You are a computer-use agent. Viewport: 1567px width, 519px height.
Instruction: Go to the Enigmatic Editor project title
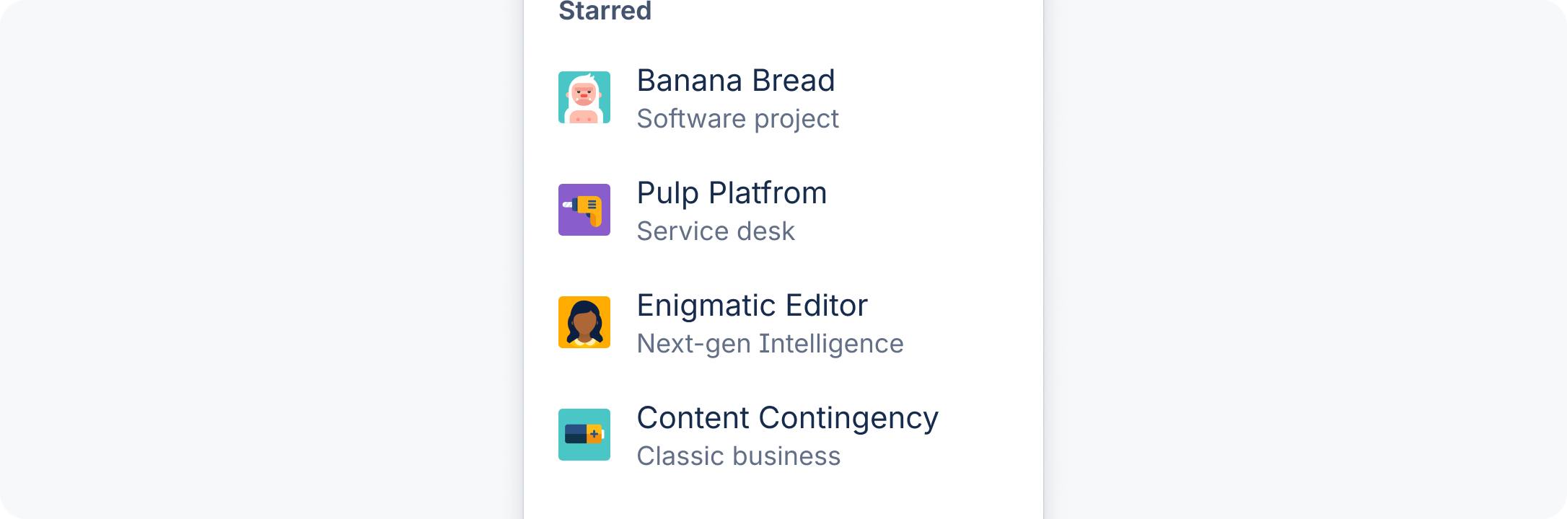752,306
